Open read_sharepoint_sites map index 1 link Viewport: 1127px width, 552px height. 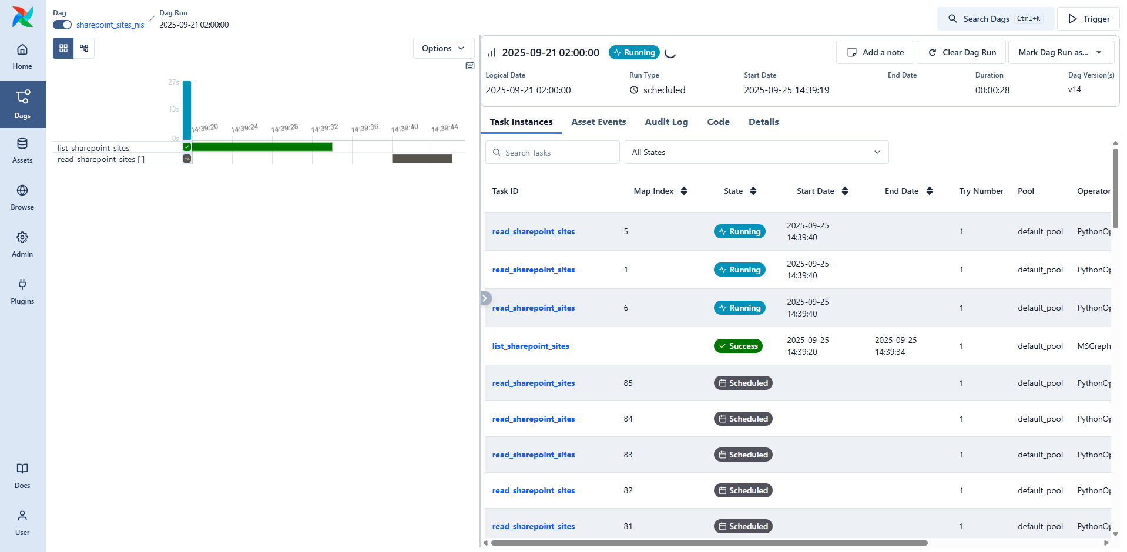tap(534, 270)
